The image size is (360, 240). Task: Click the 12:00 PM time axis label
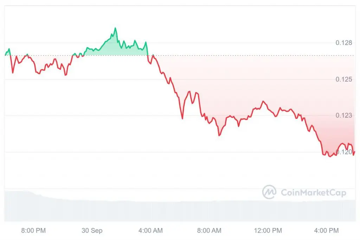[x=268, y=231]
